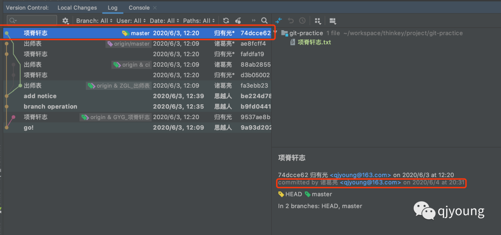Click the 项脊轩志 commit title in details
Image resolution: width=501 pixels, height=235 pixels.
coord(292,158)
